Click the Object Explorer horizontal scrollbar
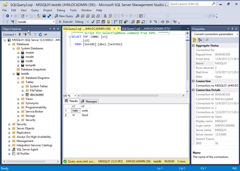This screenshot has width=240, height=171. click(x=26, y=161)
